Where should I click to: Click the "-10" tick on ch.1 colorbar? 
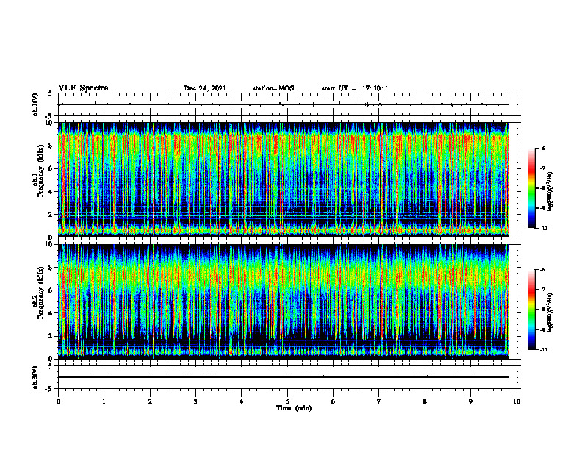point(543,229)
